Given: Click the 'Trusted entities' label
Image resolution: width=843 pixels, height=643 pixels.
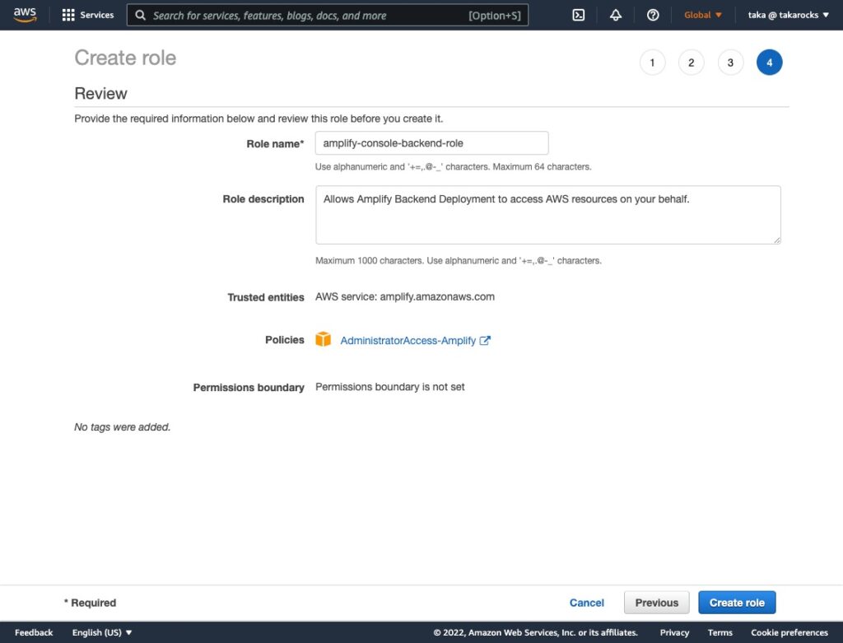Looking at the screenshot, I should [266, 297].
